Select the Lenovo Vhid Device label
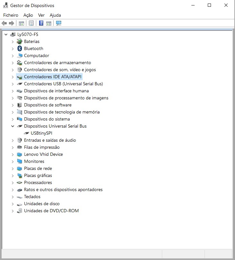The image size is (235, 260). coord(44,154)
